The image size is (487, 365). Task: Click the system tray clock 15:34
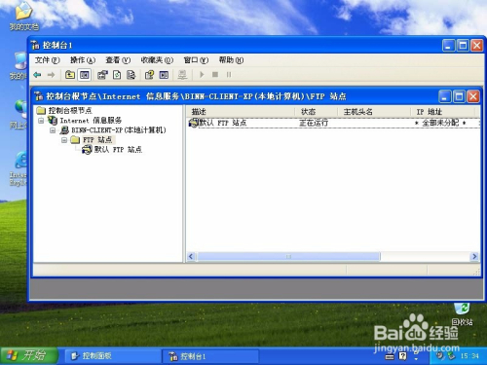469,356
